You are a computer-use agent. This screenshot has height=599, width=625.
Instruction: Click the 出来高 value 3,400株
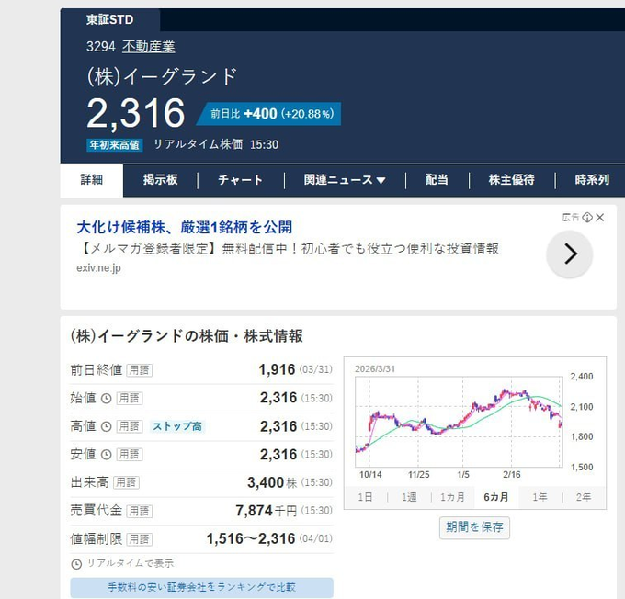click(272, 482)
